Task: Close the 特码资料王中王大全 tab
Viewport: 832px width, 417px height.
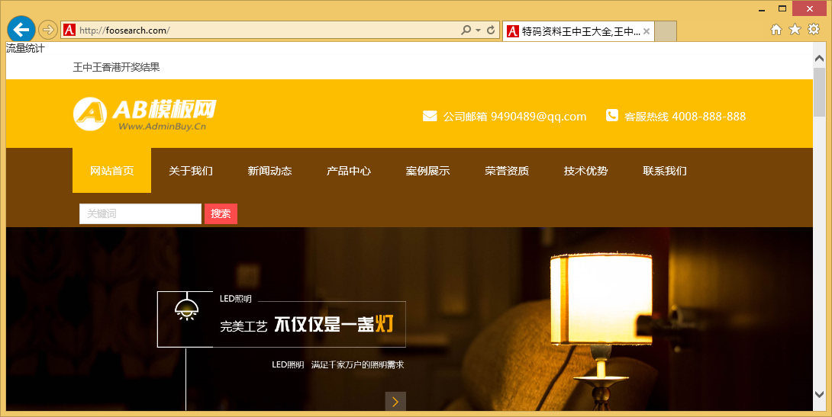Action: pyautogui.click(x=647, y=31)
